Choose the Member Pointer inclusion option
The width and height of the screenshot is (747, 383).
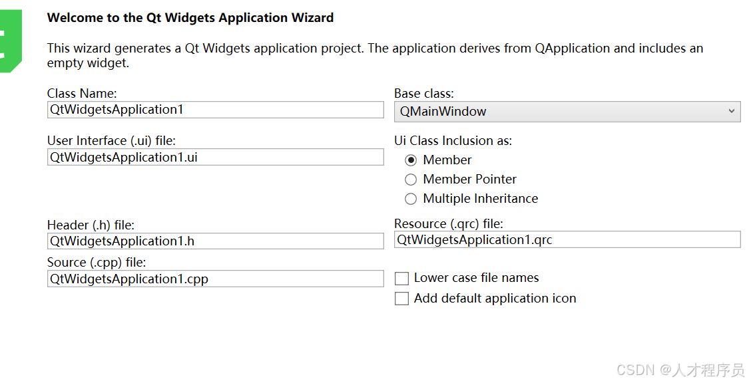coord(411,180)
